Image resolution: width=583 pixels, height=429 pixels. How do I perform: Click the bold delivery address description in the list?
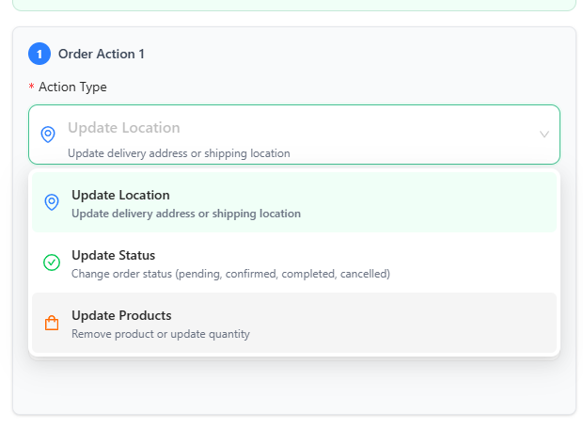pos(186,214)
